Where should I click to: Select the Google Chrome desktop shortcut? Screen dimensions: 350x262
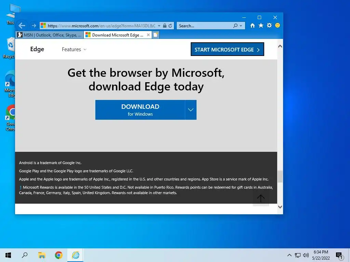coord(10,118)
